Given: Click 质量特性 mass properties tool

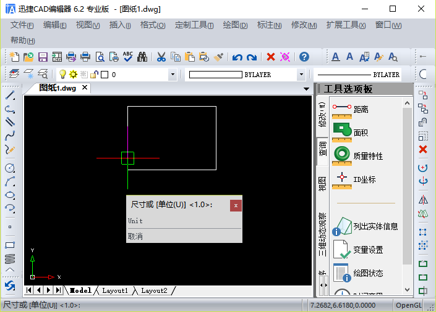Looking at the screenshot, I should [357, 156].
